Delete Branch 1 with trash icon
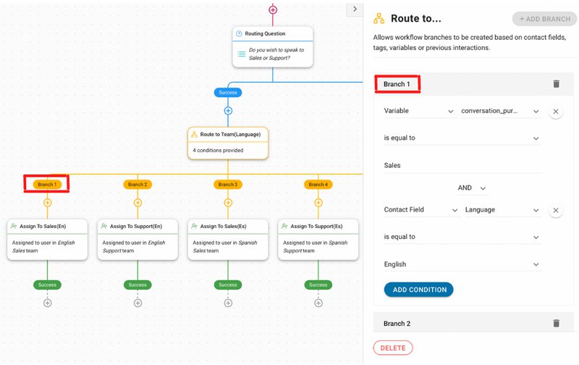Viewport: 579px width, 365px height. (x=556, y=84)
